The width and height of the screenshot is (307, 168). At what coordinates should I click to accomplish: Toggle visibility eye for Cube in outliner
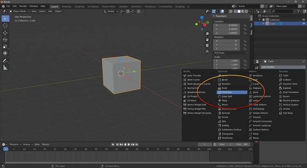point(303,24)
